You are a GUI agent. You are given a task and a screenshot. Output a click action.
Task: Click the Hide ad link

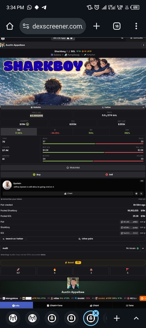(x=142, y=199)
